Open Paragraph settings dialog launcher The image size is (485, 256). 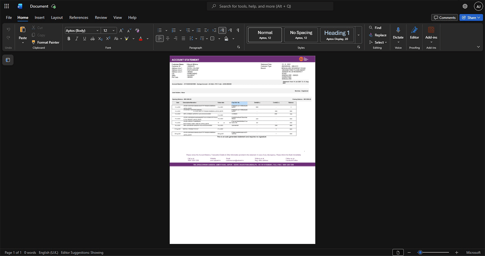click(239, 47)
